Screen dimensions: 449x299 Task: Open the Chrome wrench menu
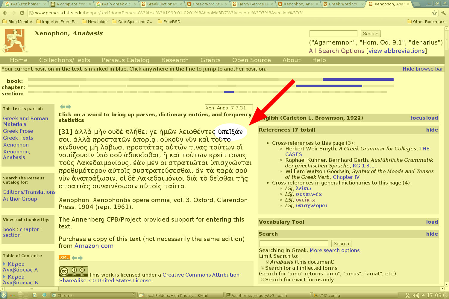(x=444, y=13)
